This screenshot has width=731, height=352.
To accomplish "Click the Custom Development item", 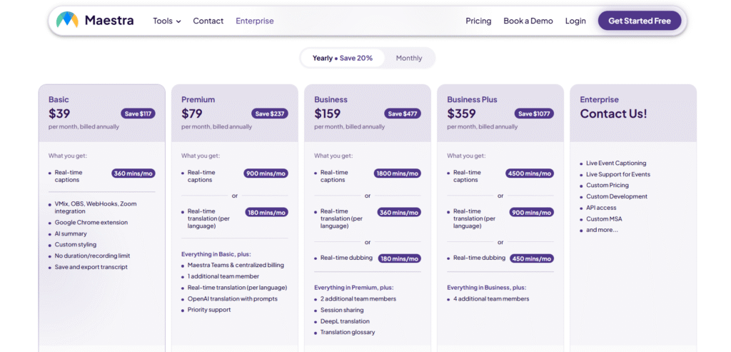I will [x=616, y=196].
